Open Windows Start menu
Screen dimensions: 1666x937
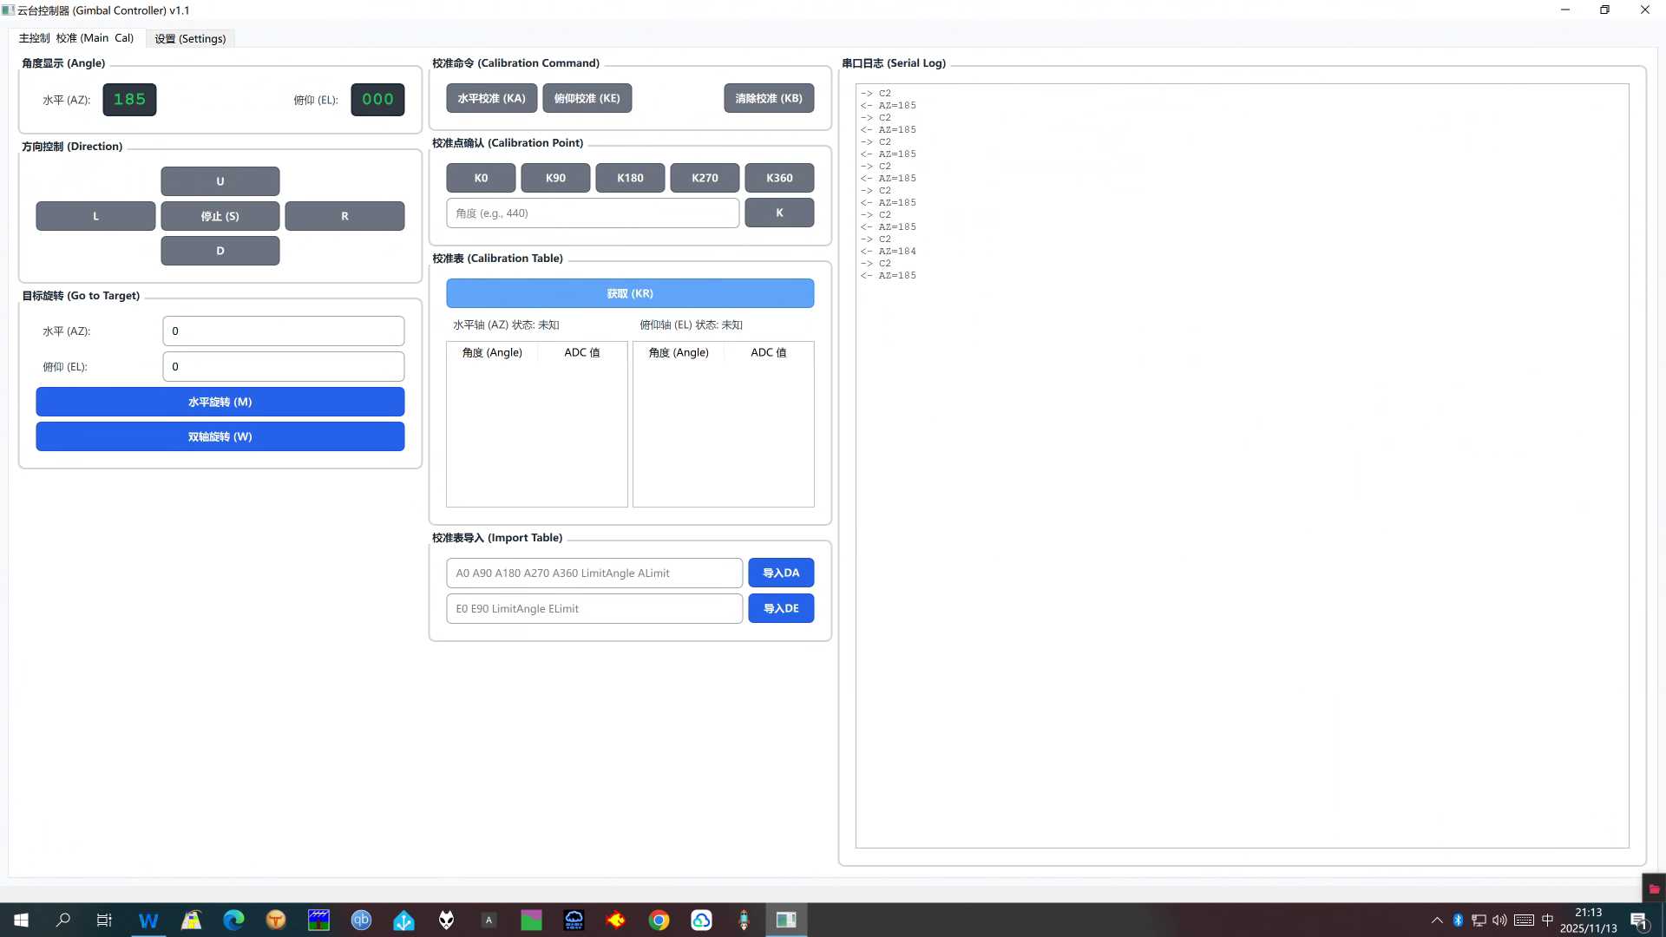[x=21, y=921]
